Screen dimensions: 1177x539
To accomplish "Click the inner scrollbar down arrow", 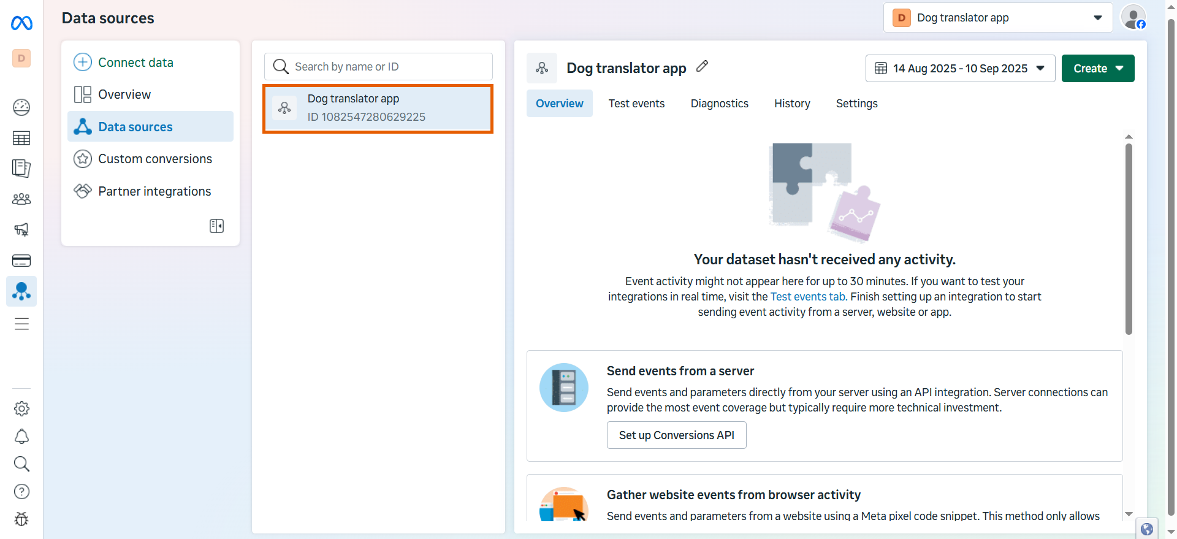I will [1129, 514].
